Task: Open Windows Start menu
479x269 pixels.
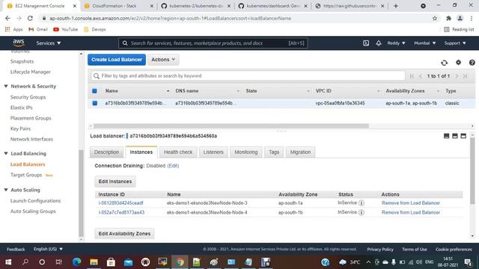Action: click(8, 262)
